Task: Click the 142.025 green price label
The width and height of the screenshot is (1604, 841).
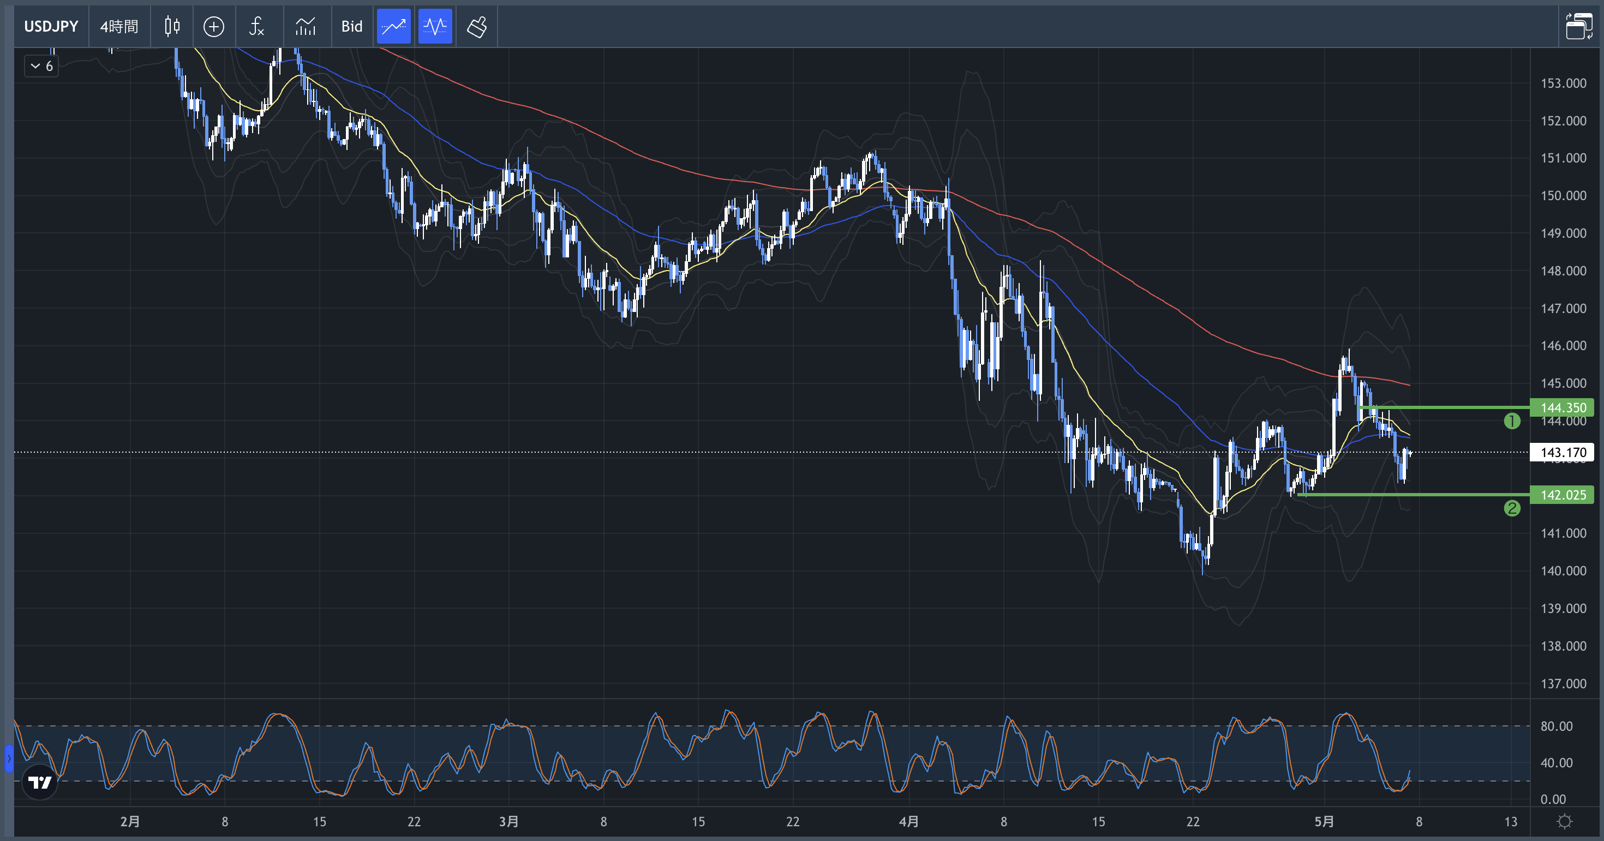Action: coord(1561,495)
